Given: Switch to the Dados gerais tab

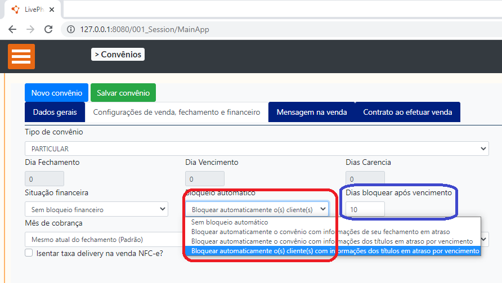Looking at the screenshot, I should tap(55, 112).
